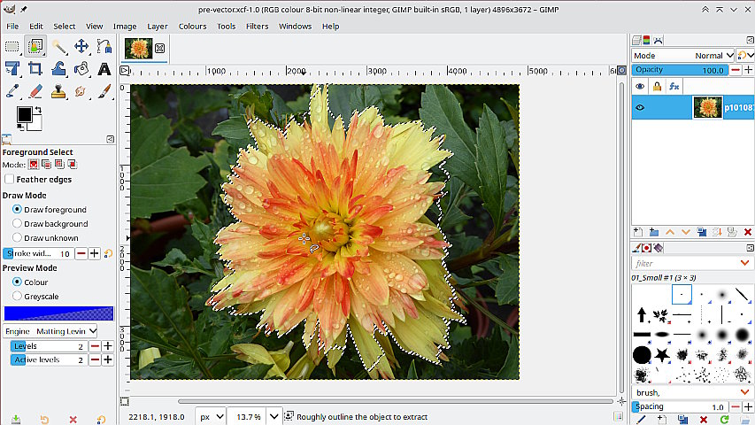
Task: Open the layer Mode Normal dropdown
Action: 708,56
